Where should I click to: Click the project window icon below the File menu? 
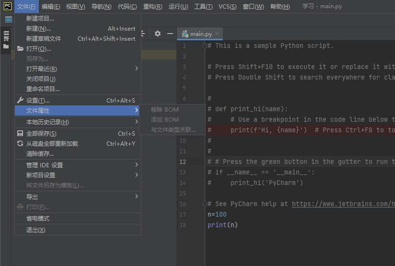8,20
